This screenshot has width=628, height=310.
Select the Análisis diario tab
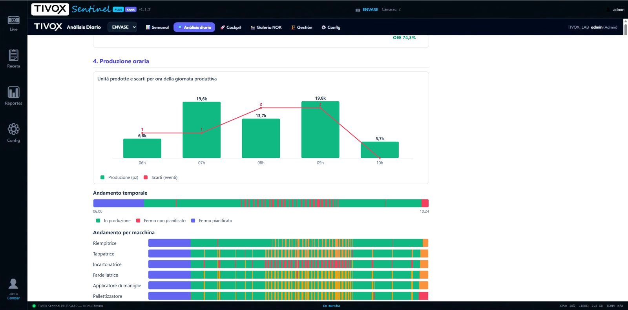tap(194, 27)
